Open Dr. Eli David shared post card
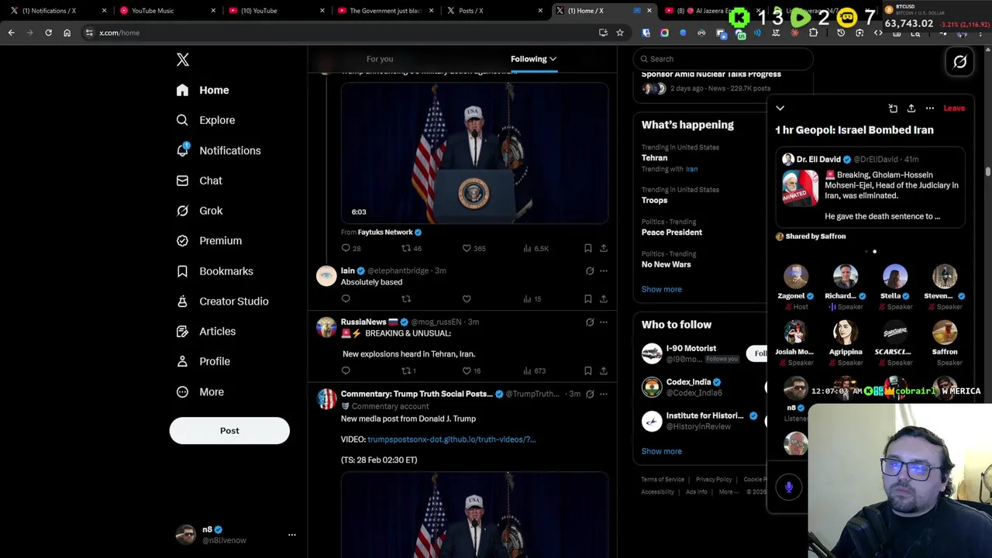992x558 pixels. 870,188
